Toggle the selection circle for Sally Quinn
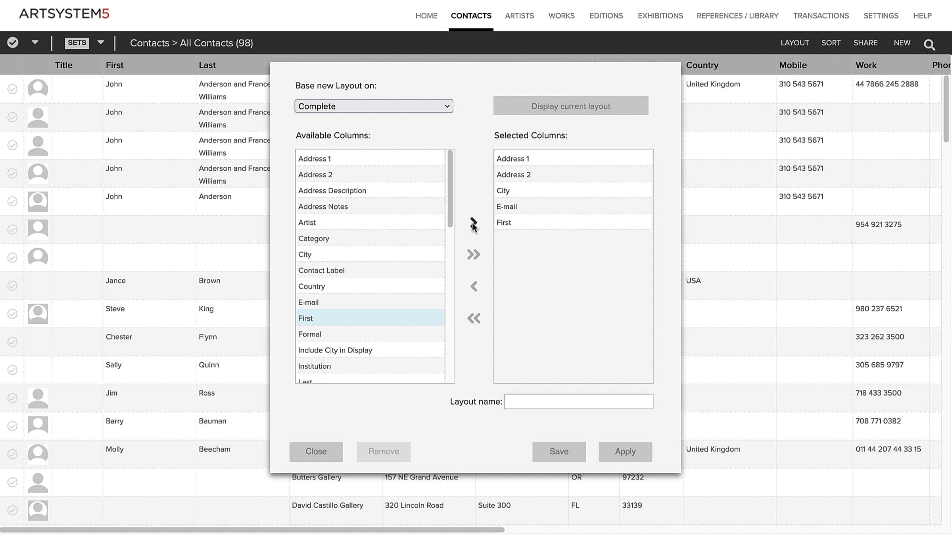Screen dimensions: 952x535 coord(13,370)
